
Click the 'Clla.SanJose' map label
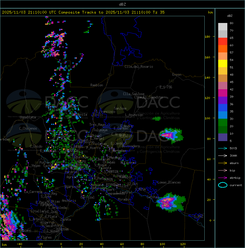click(x=134, y=94)
